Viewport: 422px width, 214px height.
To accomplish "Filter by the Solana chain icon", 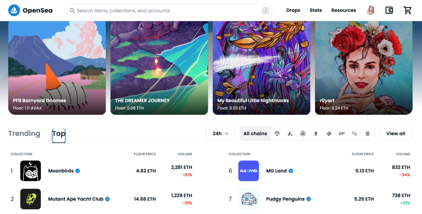I will pyautogui.click(x=368, y=134).
